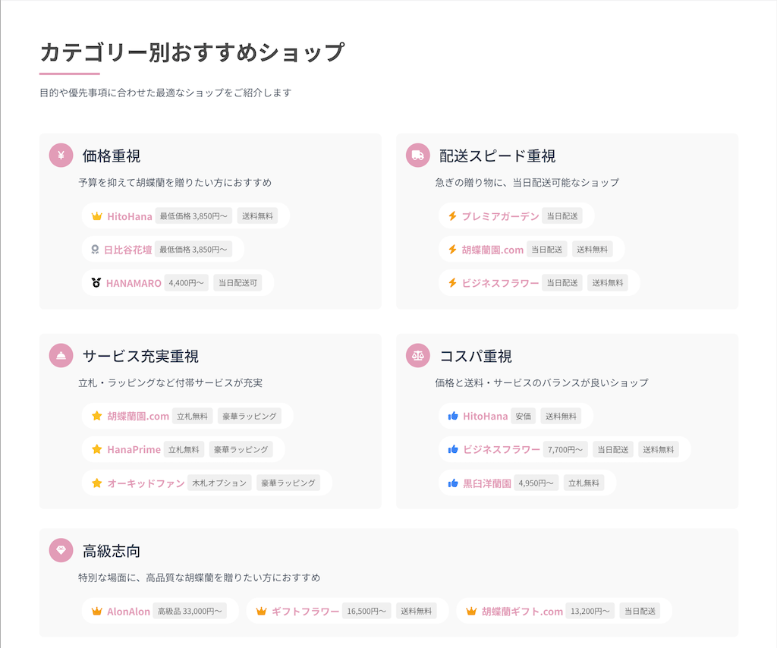Open the ビジネスフラワー link in the コスパ重視 section

point(502,449)
